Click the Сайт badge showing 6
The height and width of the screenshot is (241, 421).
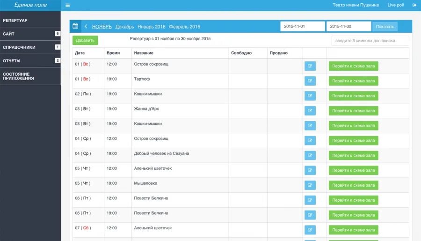pyautogui.click(x=58, y=34)
